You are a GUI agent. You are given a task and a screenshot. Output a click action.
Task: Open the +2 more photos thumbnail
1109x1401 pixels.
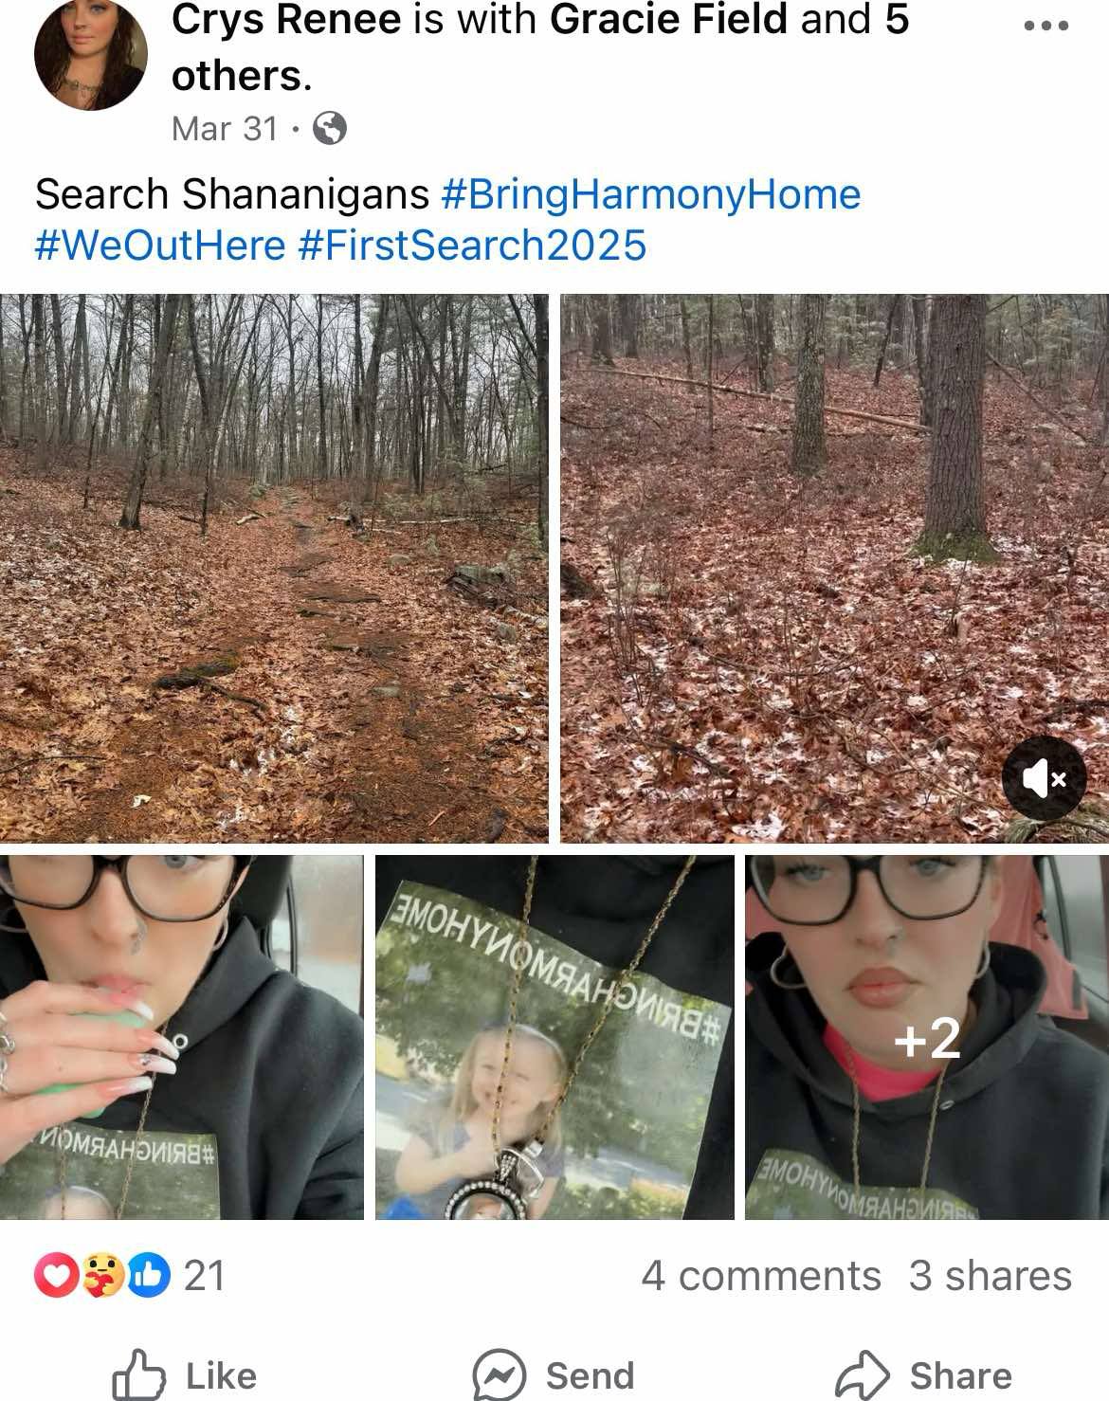point(927,1038)
